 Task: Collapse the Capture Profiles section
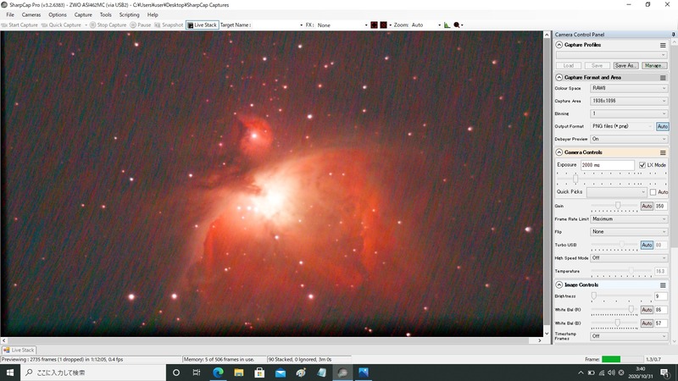[559, 45]
